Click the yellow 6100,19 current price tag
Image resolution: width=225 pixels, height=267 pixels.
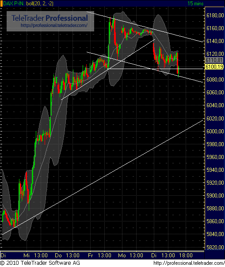pyautogui.click(x=214, y=67)
